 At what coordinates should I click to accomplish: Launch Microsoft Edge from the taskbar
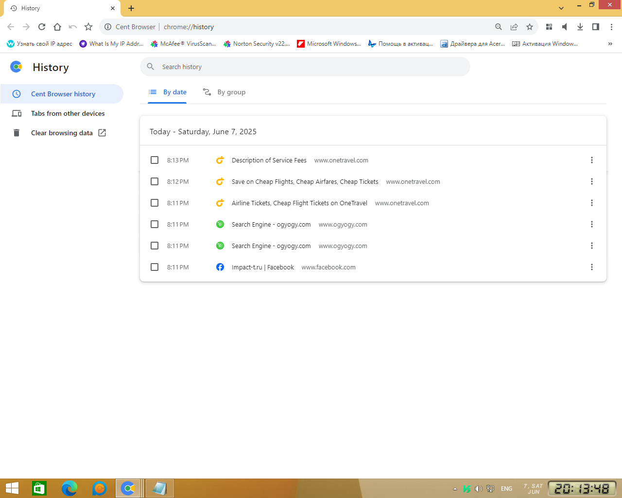click(69, 488)
